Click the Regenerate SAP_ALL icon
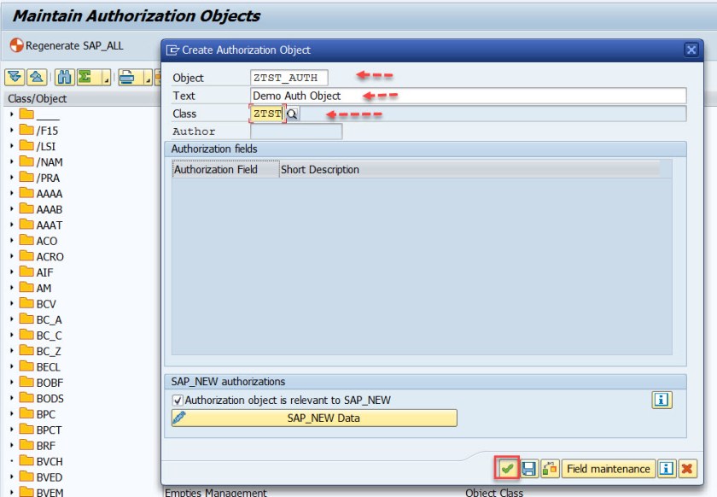 [16, 45]
